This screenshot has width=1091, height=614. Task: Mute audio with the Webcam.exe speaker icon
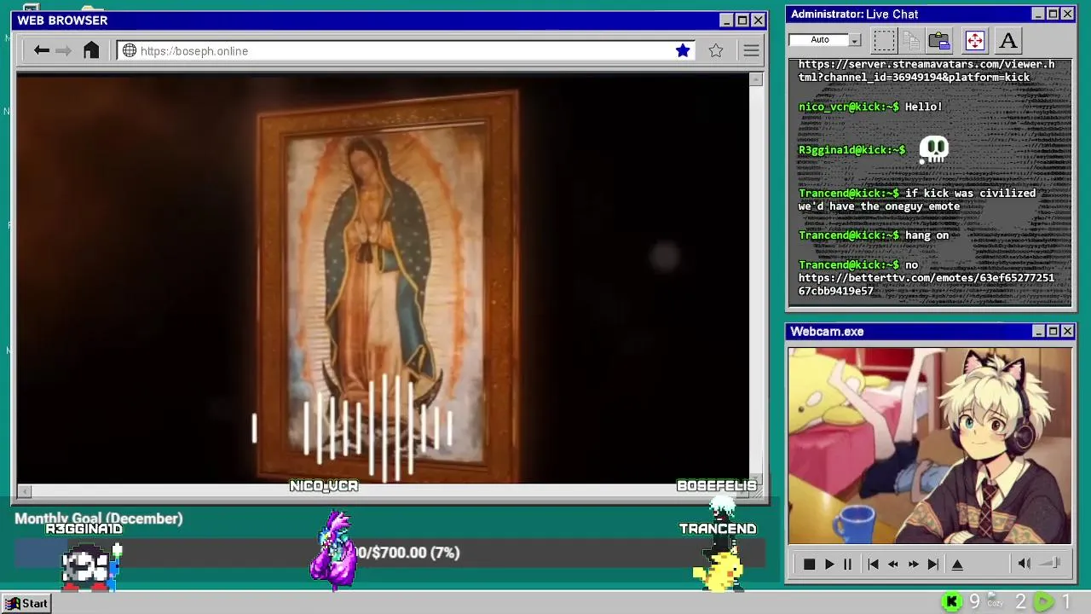[x=1025, y=564]
